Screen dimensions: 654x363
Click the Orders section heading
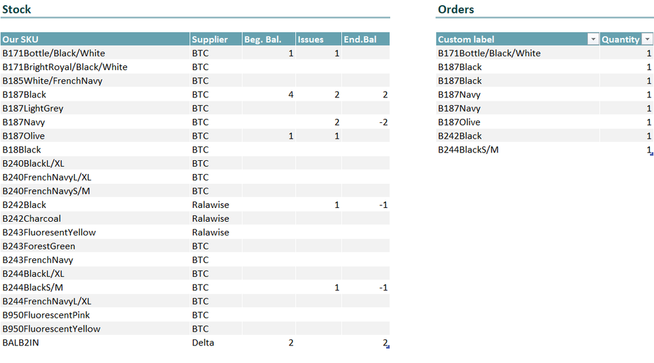[456, 9]
